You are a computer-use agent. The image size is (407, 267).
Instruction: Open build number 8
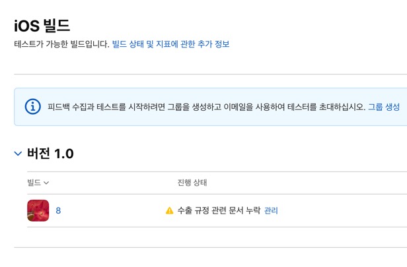pyautogui.click(x=58, y=211)
